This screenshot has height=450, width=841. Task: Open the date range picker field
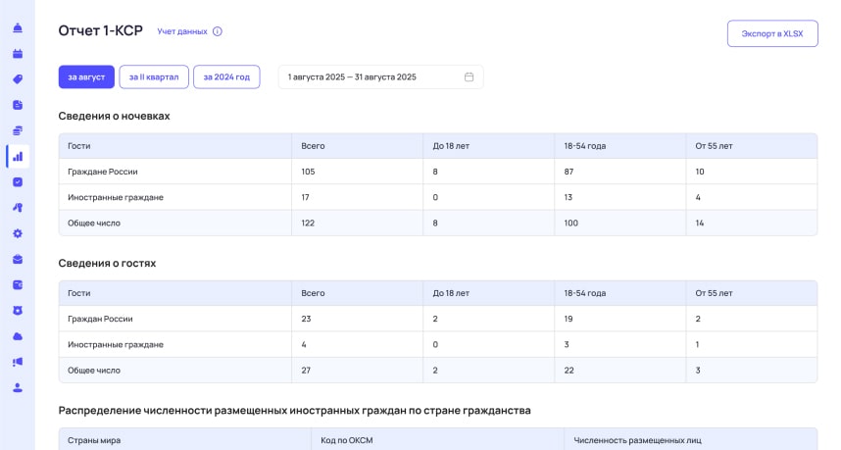tap(381, 77)
